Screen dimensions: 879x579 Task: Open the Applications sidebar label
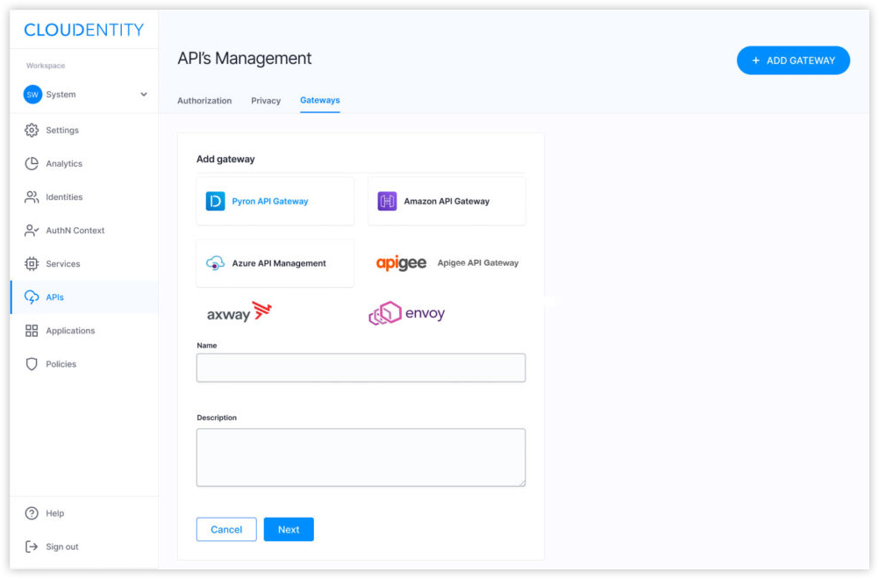[70, 331]
